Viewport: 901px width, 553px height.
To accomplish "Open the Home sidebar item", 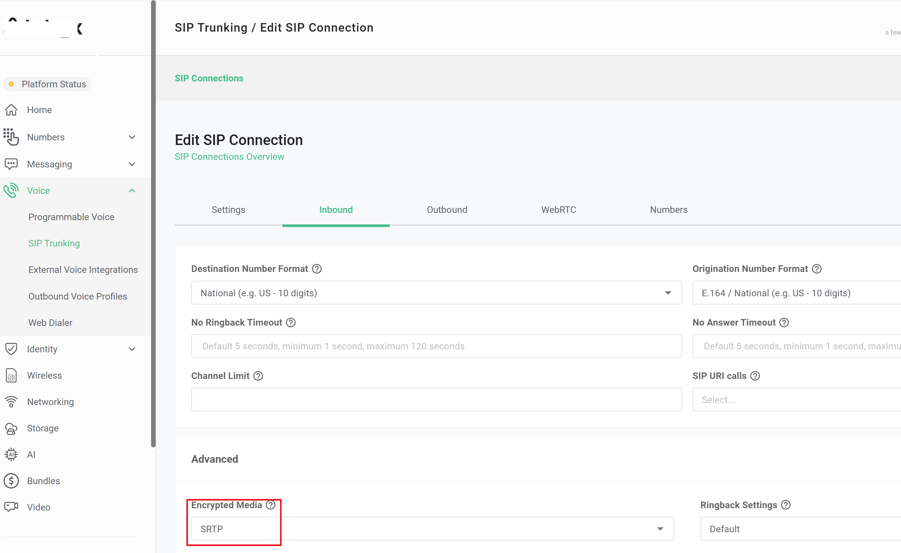I will (40, 110).
